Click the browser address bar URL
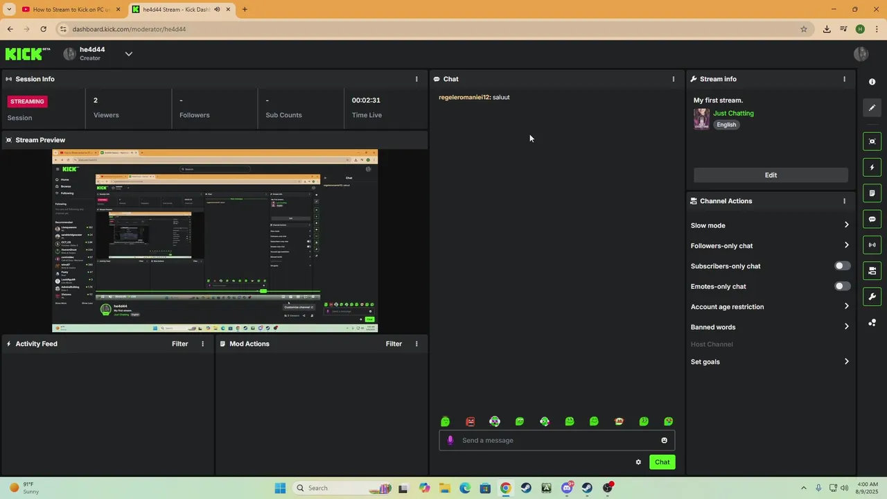The image size is (887, 499). coord(129,29)
